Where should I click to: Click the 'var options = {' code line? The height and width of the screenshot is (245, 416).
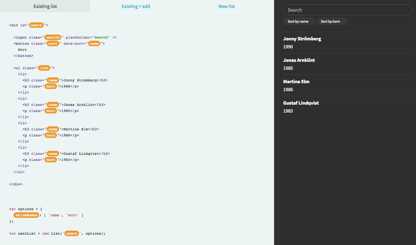tap(26, 209)
